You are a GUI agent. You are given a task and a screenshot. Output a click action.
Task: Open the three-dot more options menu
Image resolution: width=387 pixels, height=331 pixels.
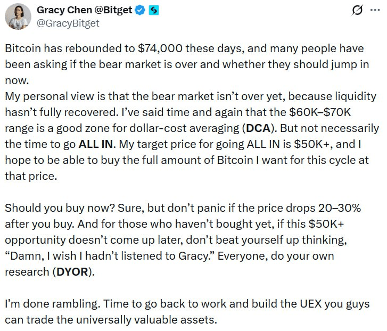tap(375, 11)
